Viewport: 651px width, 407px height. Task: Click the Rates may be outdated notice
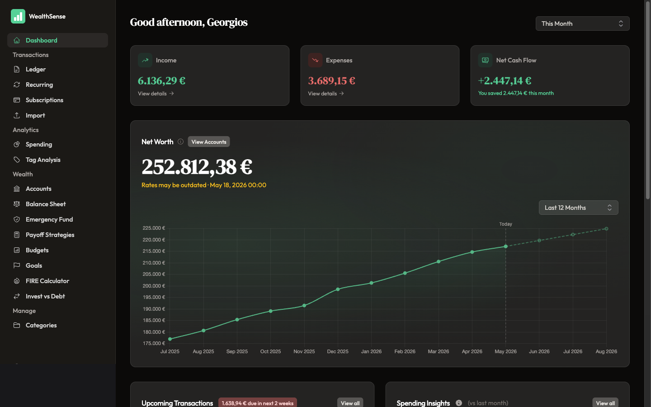click(204, 185)
